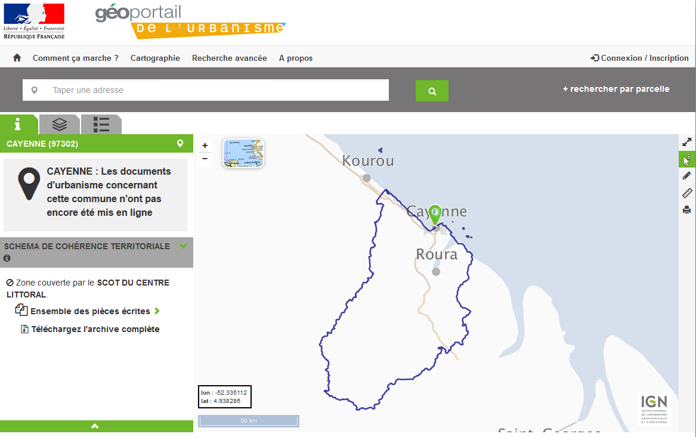Open Comment ça marche ? menu
696x437 pixels.
pyautogui.click(x=76, y=58)
